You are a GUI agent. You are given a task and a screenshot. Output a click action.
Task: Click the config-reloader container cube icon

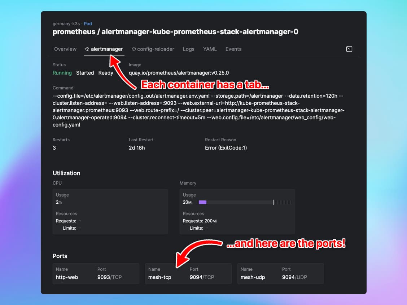(x=134, y=49)
